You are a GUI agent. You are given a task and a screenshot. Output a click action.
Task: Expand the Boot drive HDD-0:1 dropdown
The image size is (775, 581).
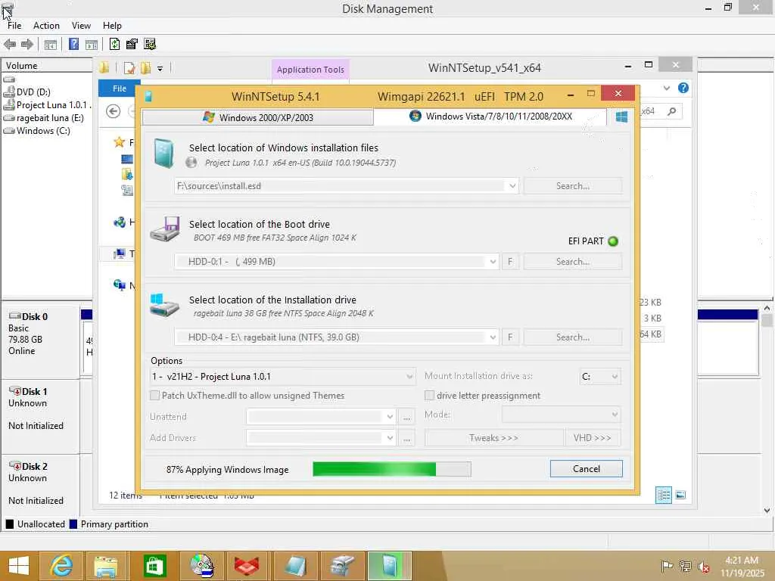click(x=493, y=261)
